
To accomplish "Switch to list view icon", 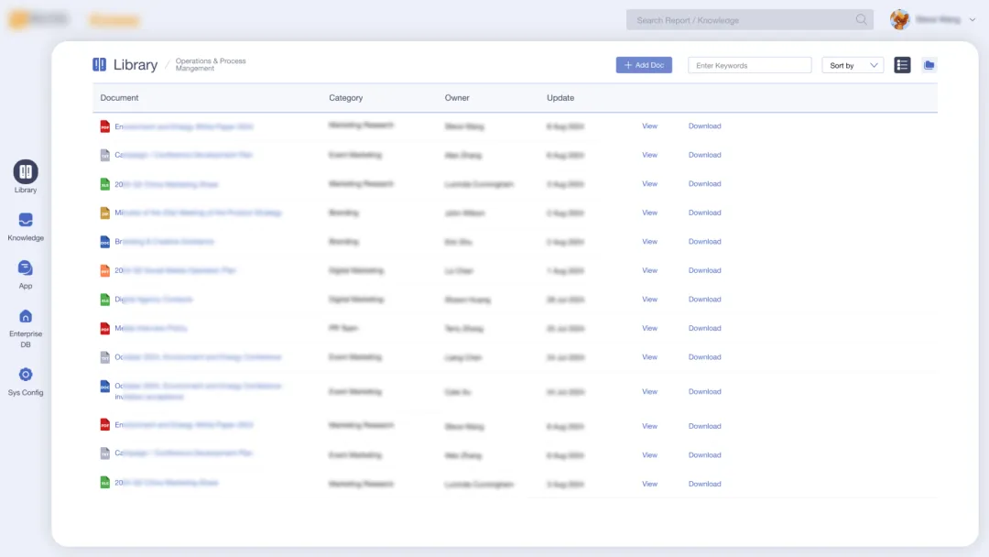I will click(902, 65).
